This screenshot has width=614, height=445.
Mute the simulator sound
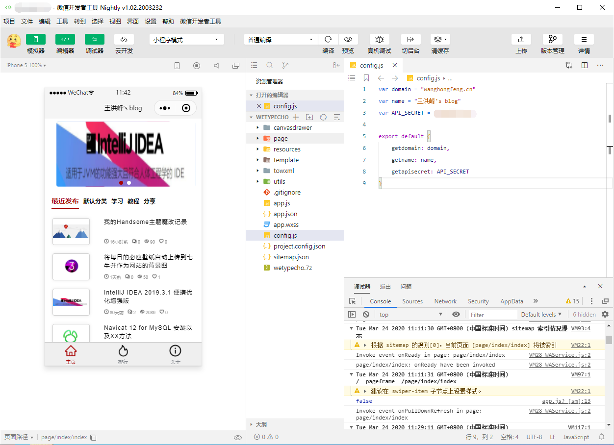pyautogui.click(x=216, y=66)
